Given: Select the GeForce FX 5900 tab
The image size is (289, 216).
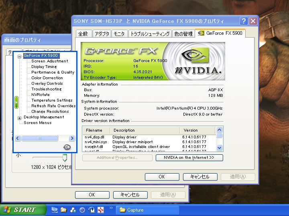Looking at the screenshot, I should (x=220, y=33).
